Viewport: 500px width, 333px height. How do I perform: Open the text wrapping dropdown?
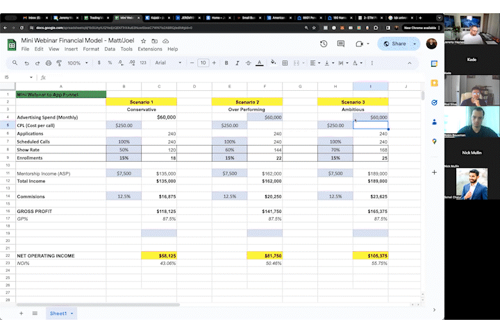coord(343,63)
